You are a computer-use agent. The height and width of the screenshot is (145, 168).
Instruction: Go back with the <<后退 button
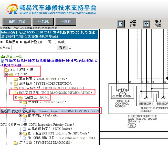click(x=43, y=22)
